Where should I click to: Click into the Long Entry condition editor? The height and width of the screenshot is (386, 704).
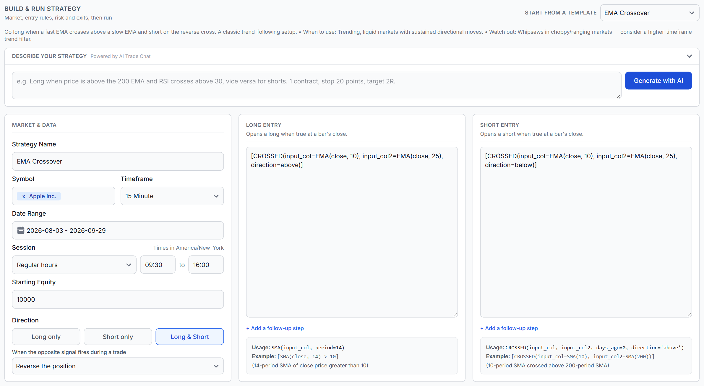[352, 232]
